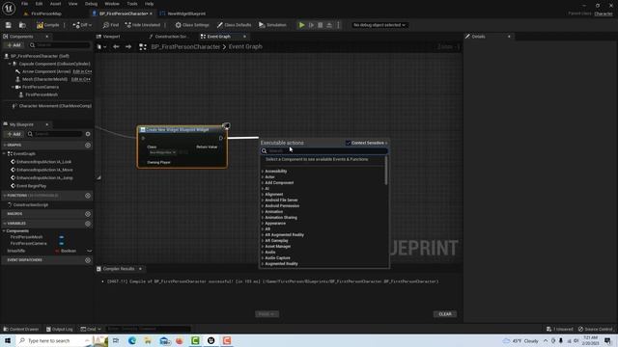Clear the Compiler Results with CLEAR button
This screenshot has height=347, width=618.
point(445,314)
